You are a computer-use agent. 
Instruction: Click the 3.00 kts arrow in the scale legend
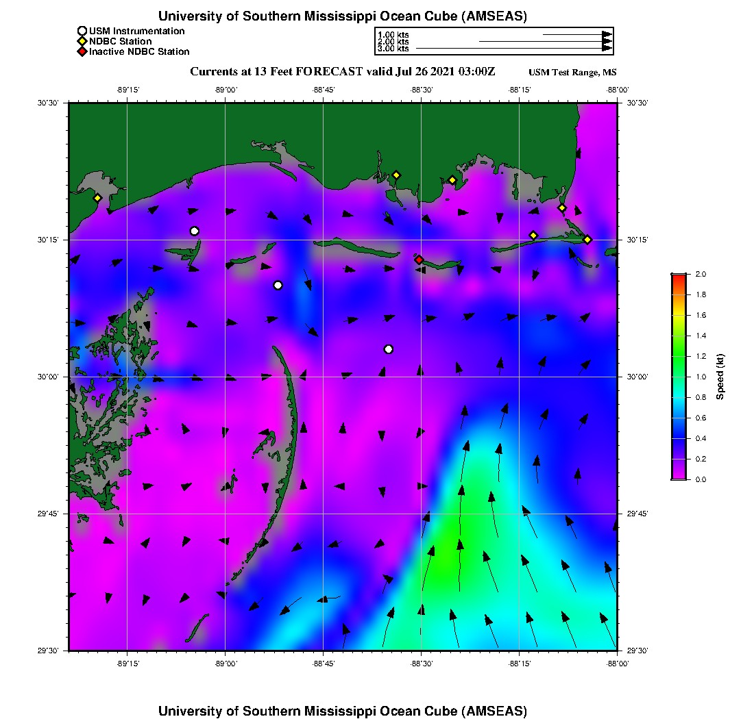(514, 49)
